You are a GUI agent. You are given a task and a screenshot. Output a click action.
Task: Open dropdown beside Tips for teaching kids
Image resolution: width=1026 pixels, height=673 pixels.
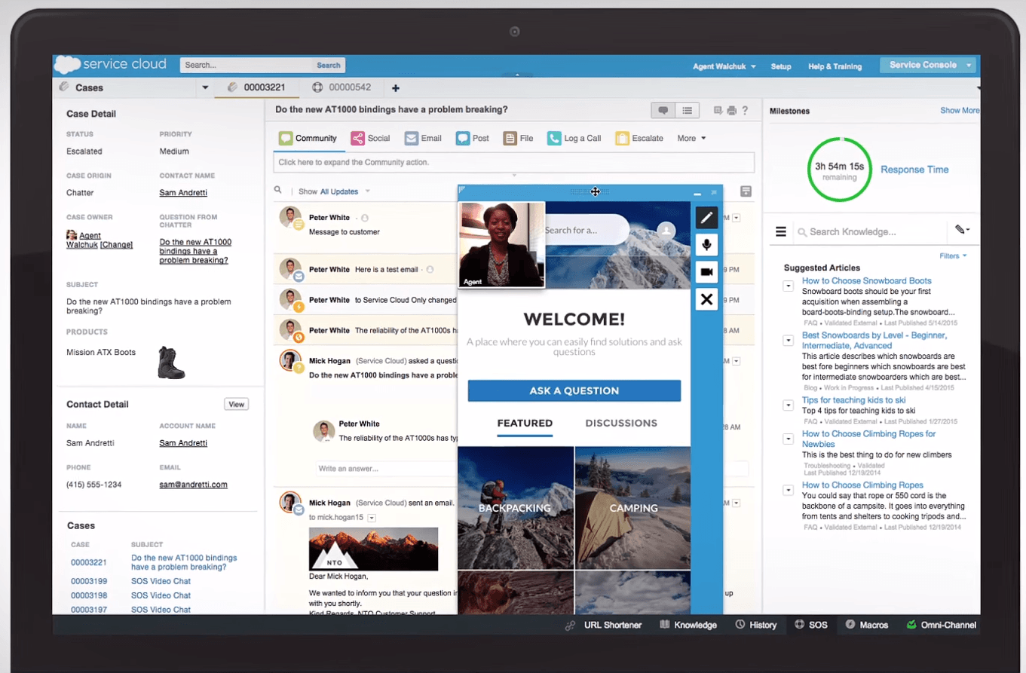tap(788, 405)
